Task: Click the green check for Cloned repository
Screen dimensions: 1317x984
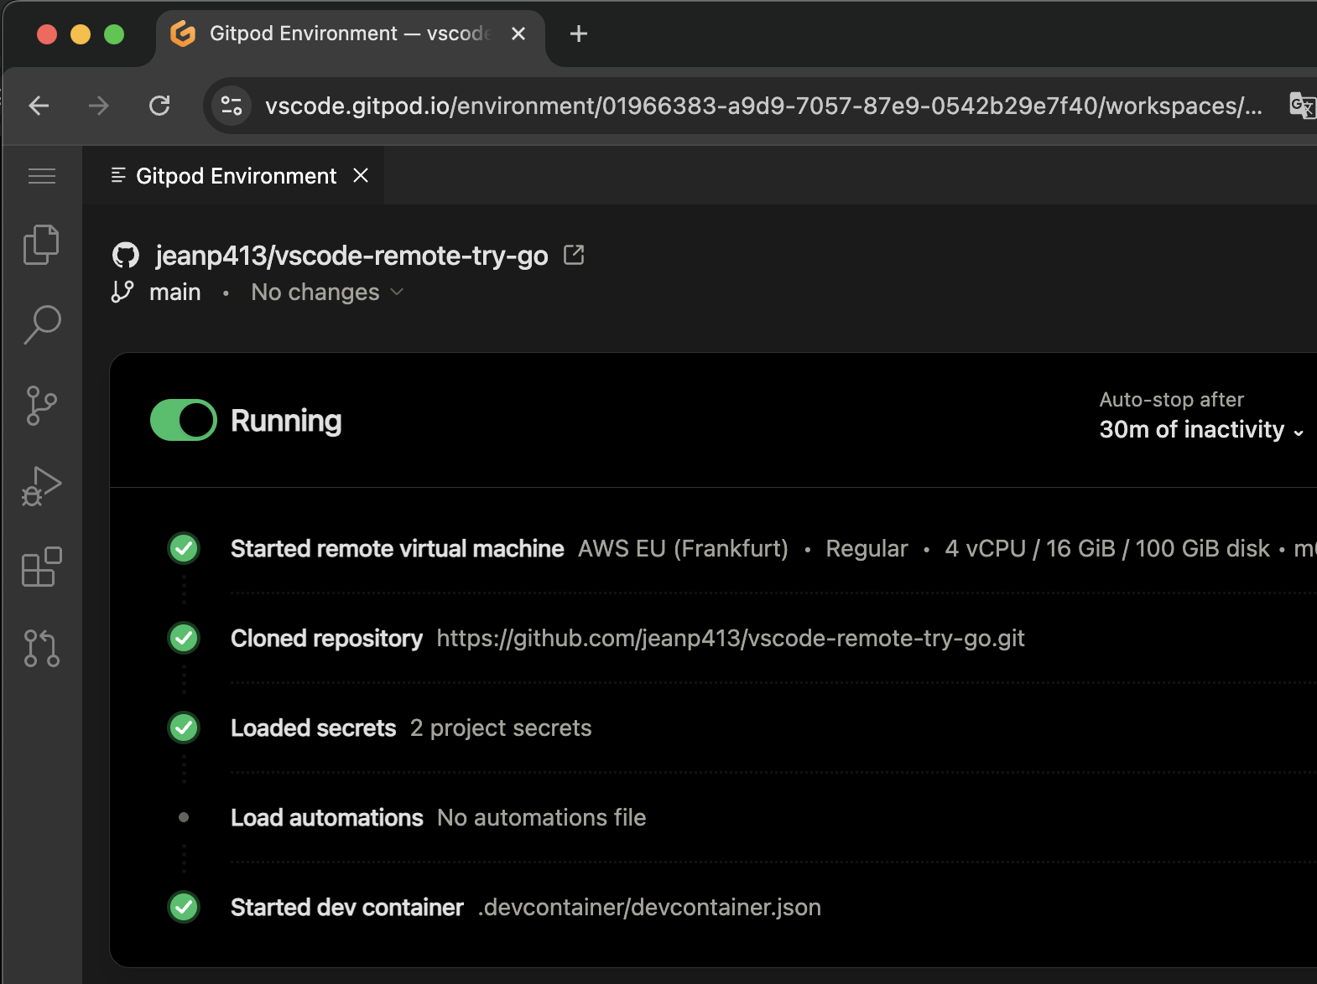Action: coord(184,638)
